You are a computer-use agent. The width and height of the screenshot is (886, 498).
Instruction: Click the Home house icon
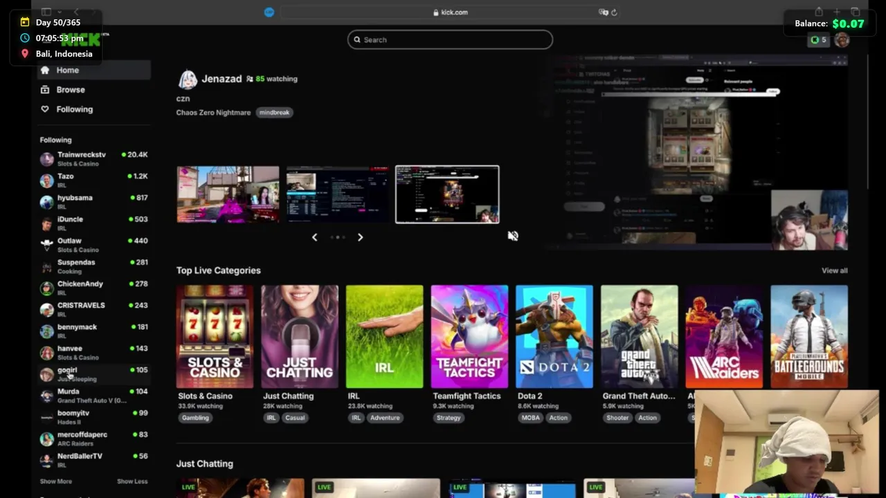45,70
